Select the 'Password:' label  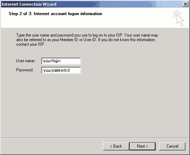pos(25,70)
